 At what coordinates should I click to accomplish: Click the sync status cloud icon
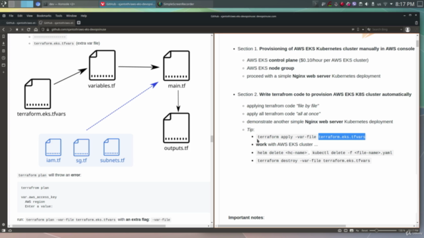point(10,231)
